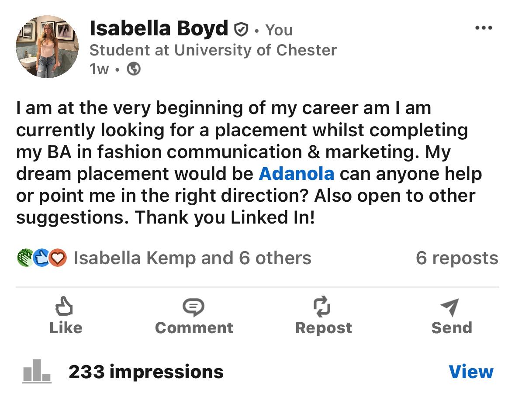The image size is (515, 393).
Task: Tap the Comment speech bubble icon
Action: pos(194,307)
